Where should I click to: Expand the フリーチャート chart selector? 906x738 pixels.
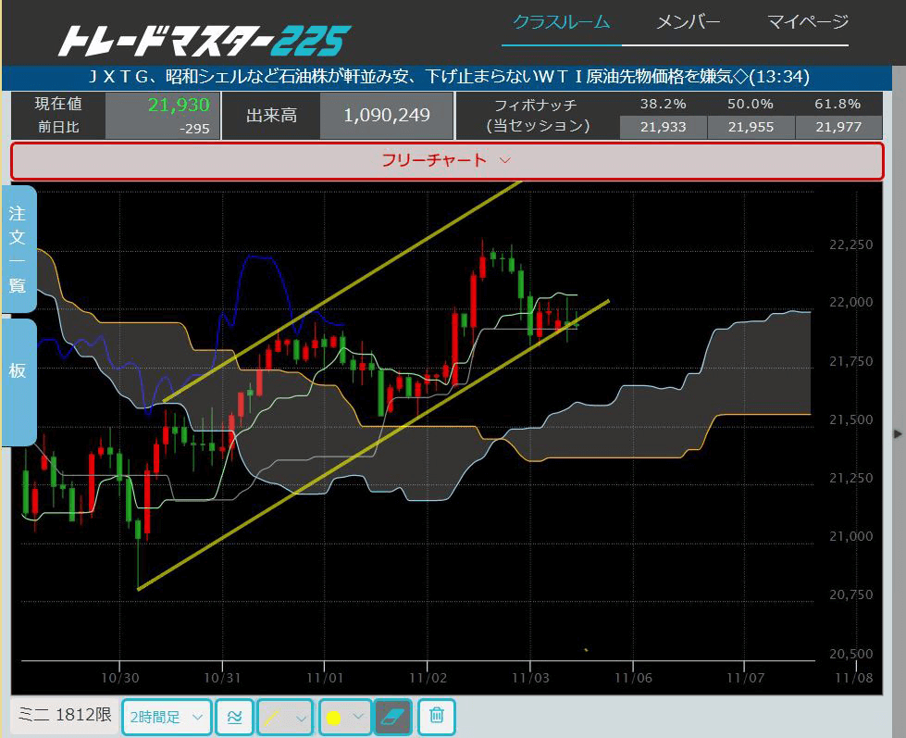pyautogui.click(x=447, y=160)
